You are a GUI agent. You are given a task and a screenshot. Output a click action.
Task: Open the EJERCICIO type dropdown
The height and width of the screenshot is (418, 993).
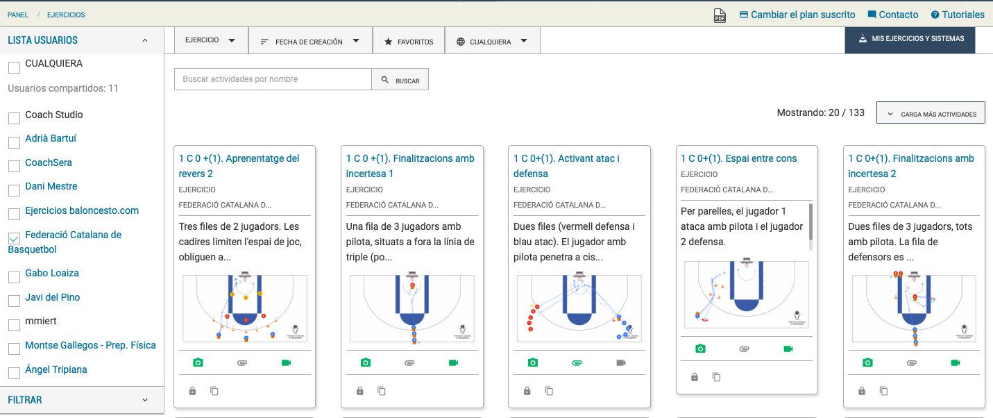(211, 40)
